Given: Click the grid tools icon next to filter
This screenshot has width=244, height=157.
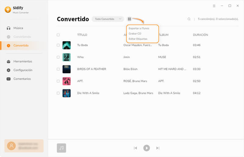Looking at the screenshot, I should point(129,19).
